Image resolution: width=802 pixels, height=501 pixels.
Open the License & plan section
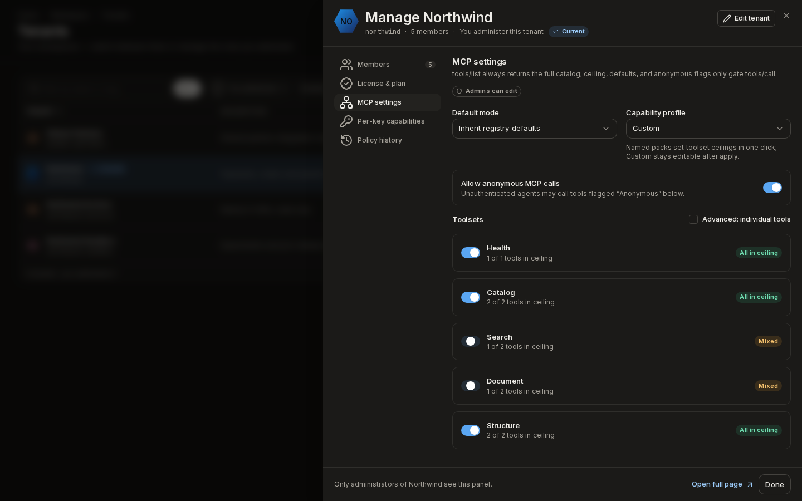coord(388,83)
